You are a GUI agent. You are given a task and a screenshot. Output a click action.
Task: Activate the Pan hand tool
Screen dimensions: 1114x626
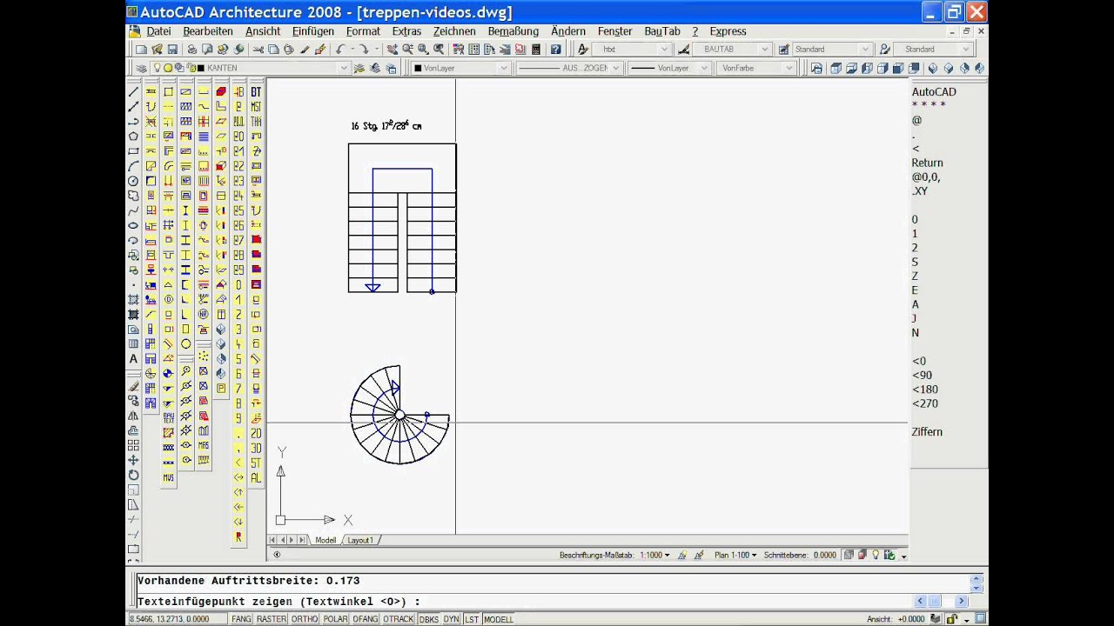click(x=393, y=50)
